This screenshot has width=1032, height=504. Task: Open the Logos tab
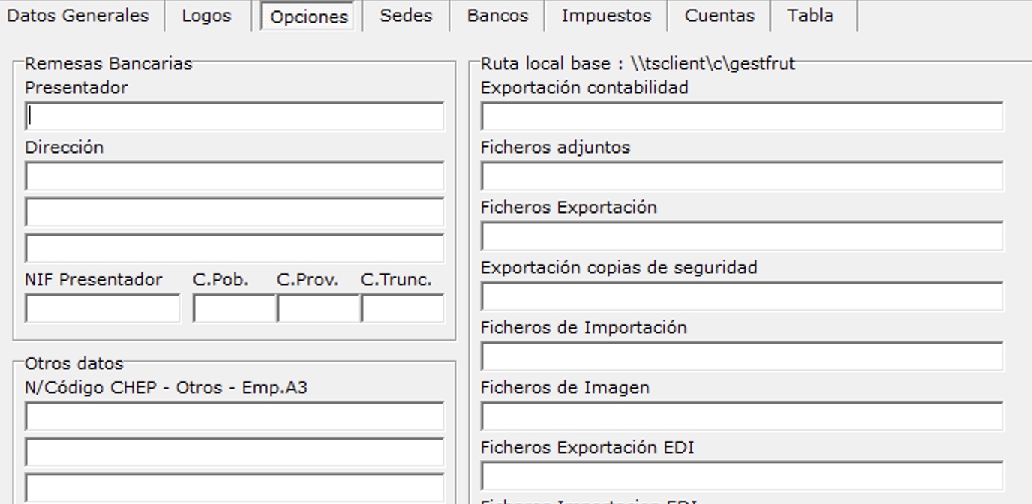point(206,16)
